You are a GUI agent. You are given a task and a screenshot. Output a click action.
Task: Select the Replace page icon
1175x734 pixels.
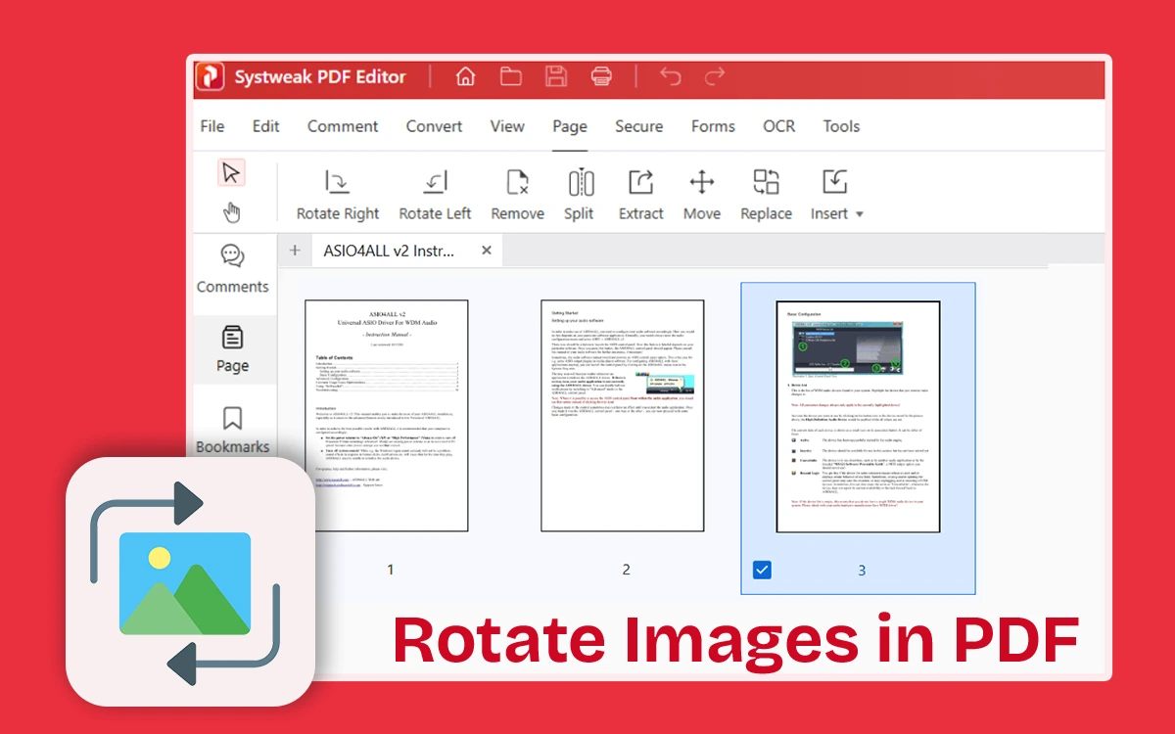pos(766,182)
